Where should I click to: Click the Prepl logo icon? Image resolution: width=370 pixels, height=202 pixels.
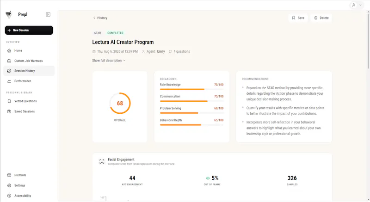[x=9, y=15]
